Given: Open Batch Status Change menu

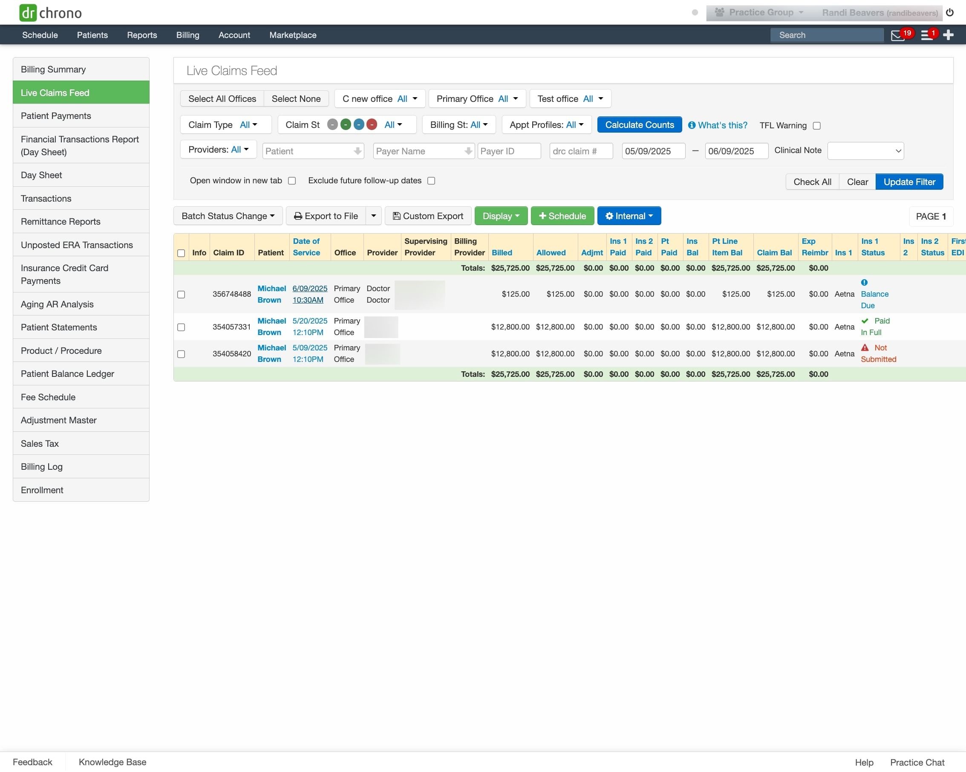Looking at the screenshot, I should tap(228, 216).
